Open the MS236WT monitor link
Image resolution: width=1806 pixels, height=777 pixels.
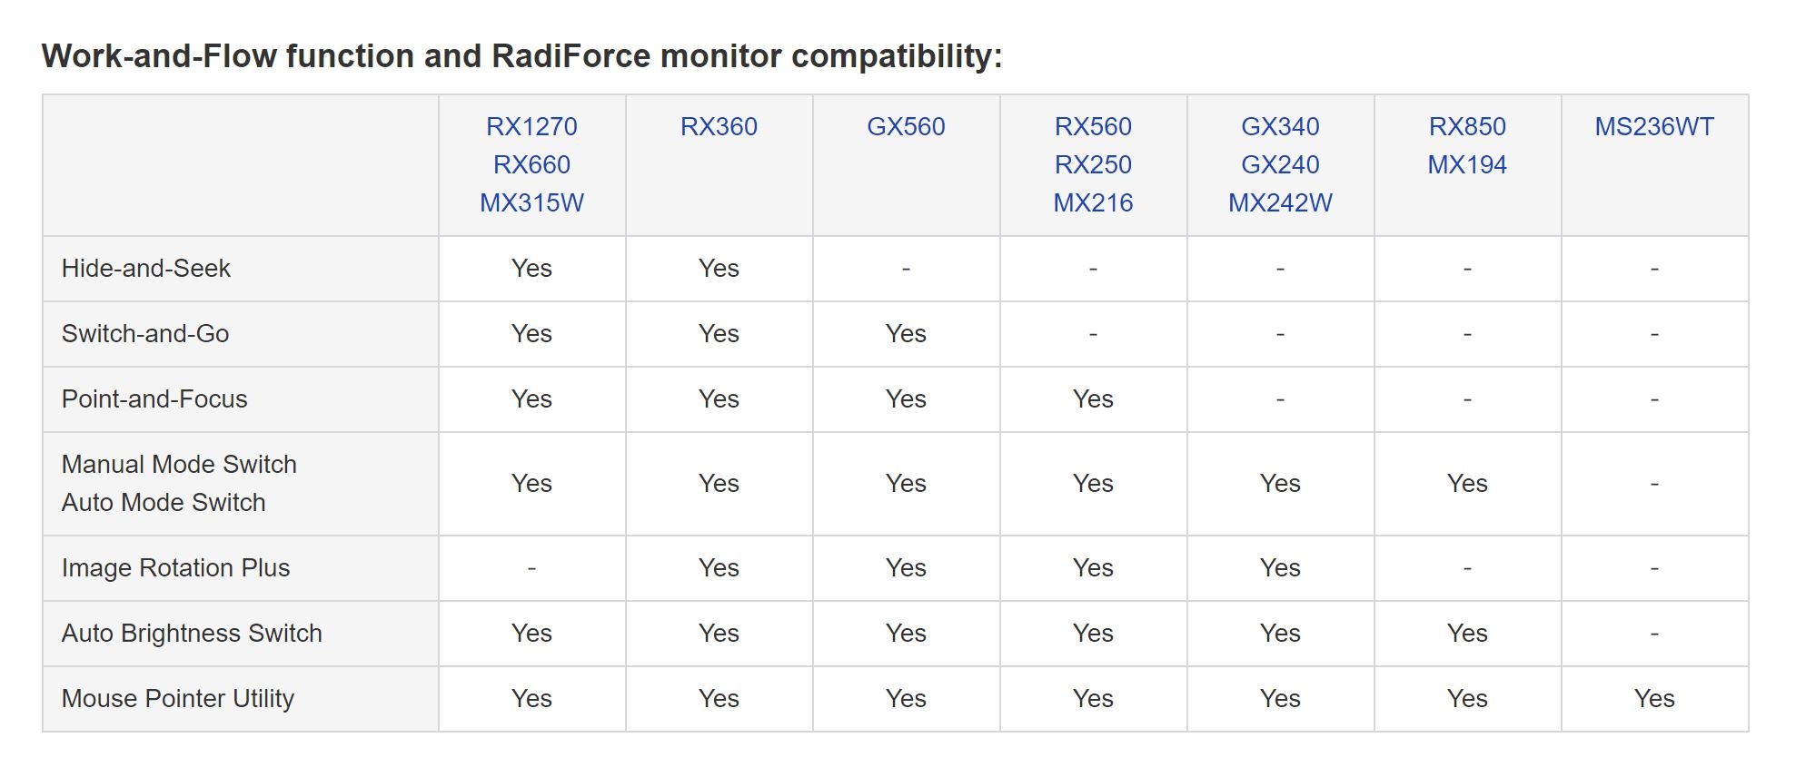(x=1654, y=126)
